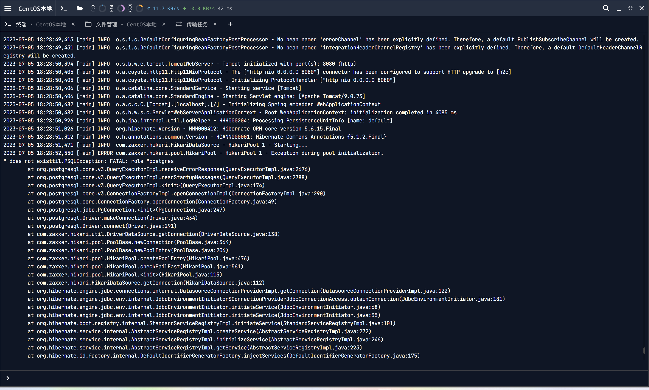Screen dimensions: 649x390
Task: Click the CPU usage gauge
Action: coord(102,8)
